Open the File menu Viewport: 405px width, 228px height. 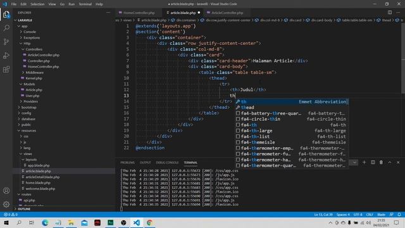pos(14,4)
